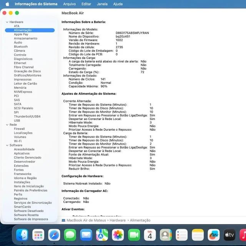Select USB in sidebar
246x246 pixels.
click(x=17, y=120)
